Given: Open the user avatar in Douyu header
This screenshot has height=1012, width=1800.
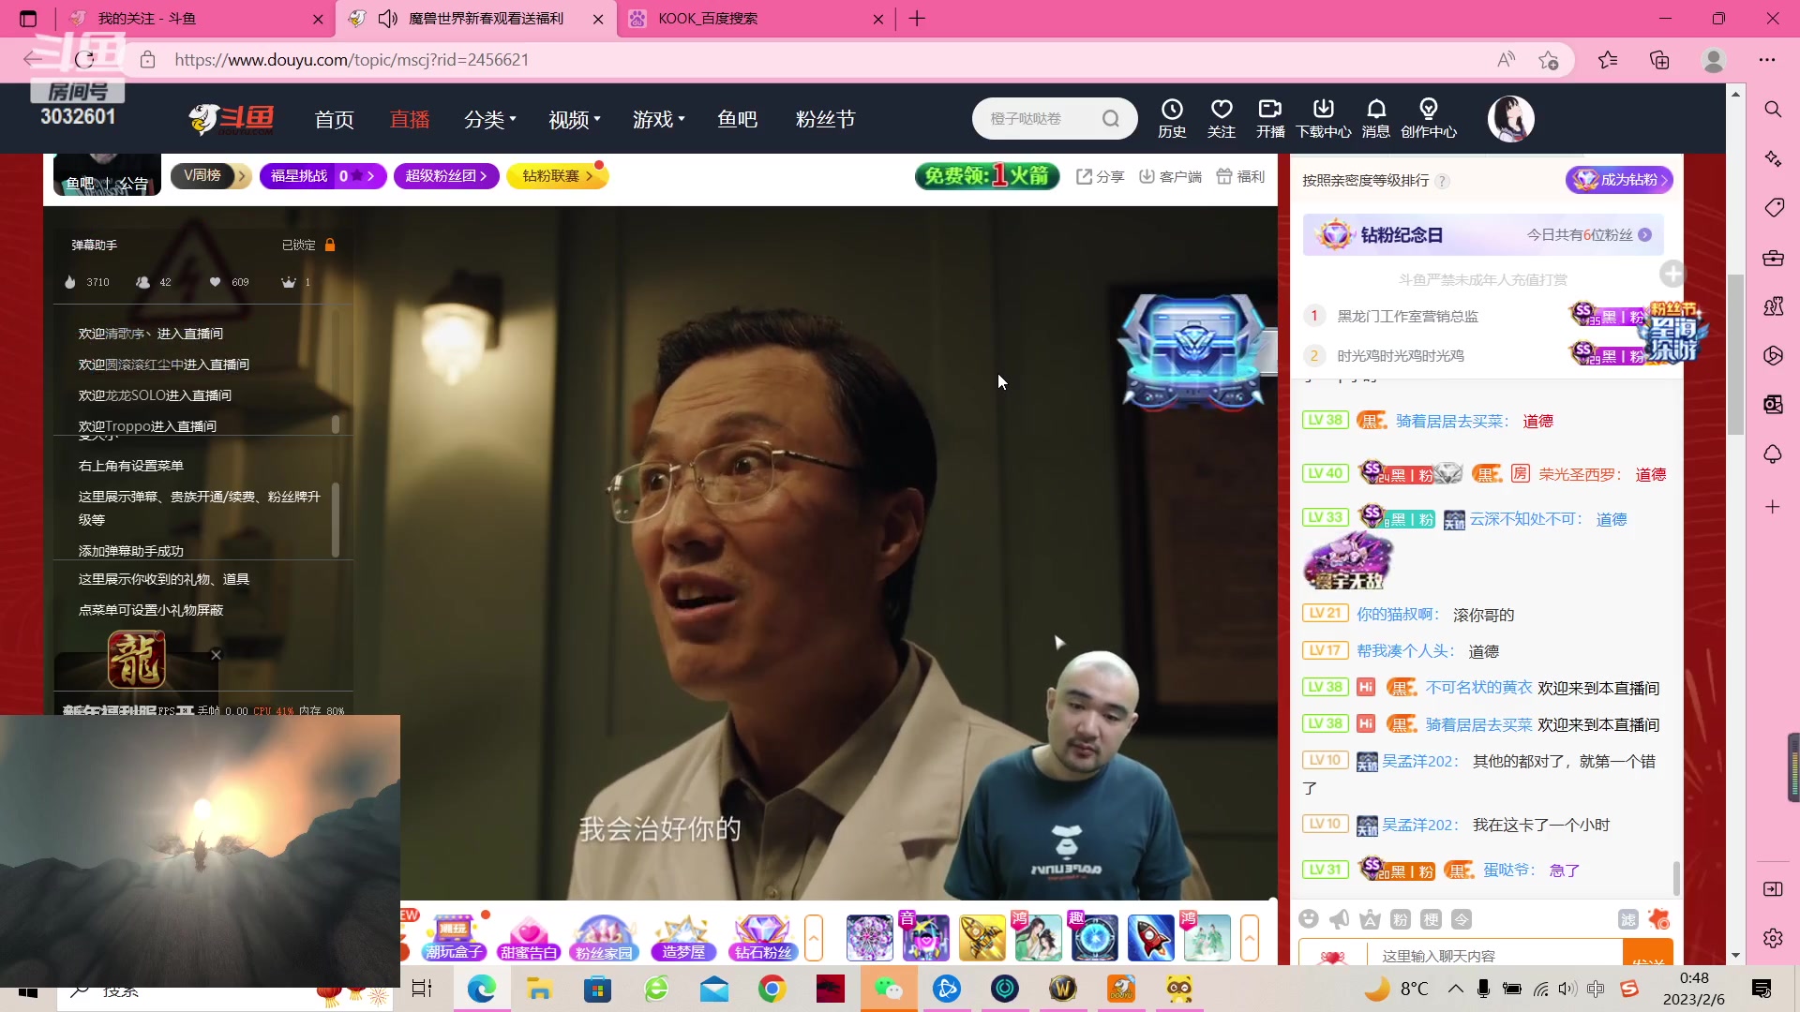Looking at the screenshot, I should 1510,119.
